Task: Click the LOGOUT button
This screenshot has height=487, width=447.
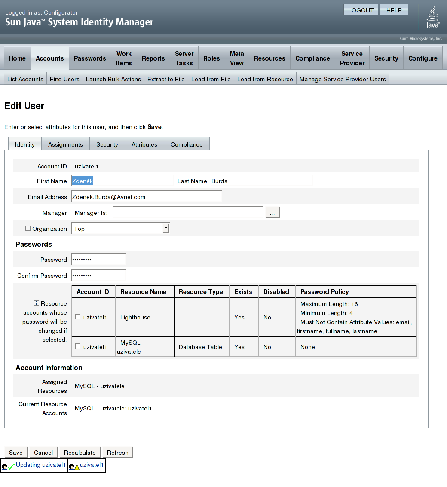Action: [361, 10]
